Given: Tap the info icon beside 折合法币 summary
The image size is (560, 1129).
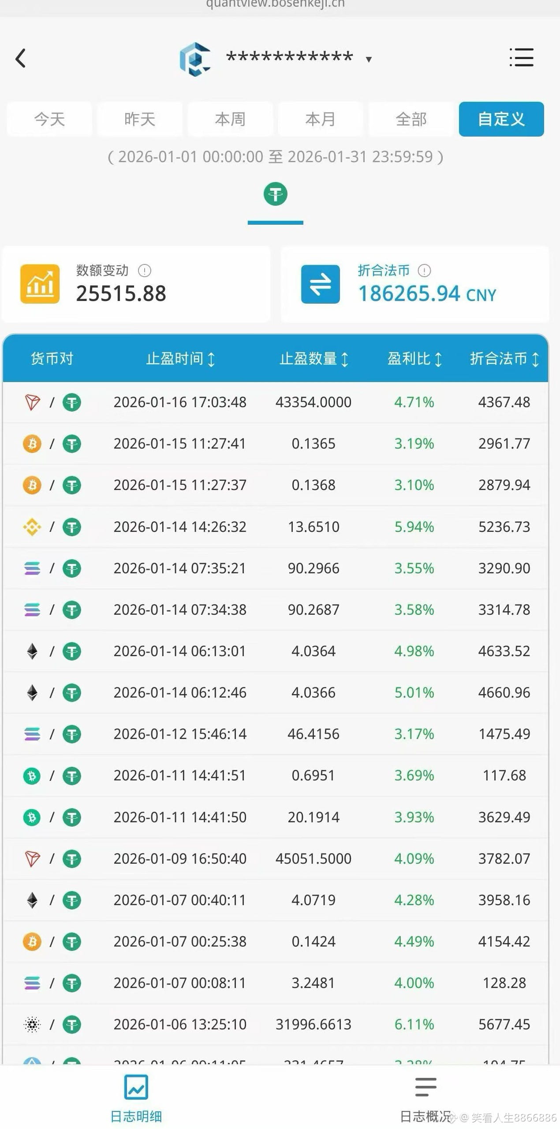Looking at the screenshot, I should point(424,271).
